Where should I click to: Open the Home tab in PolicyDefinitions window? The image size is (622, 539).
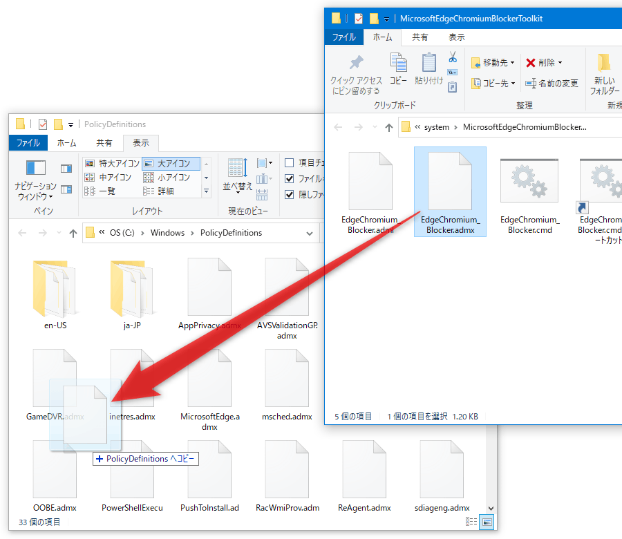pyautogui.click(x=66, y=143)
